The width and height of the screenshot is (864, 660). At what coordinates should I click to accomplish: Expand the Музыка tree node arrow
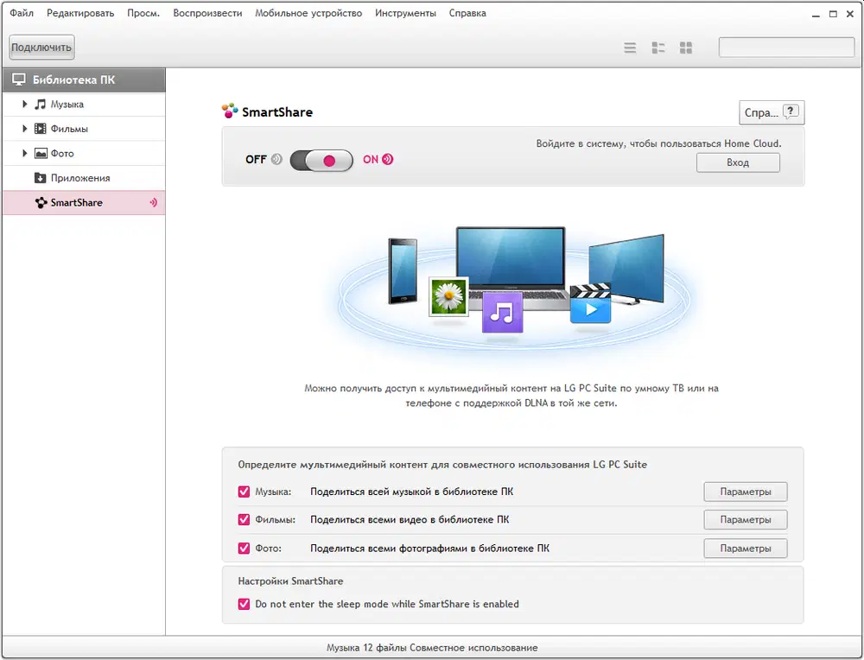(24, 104)
